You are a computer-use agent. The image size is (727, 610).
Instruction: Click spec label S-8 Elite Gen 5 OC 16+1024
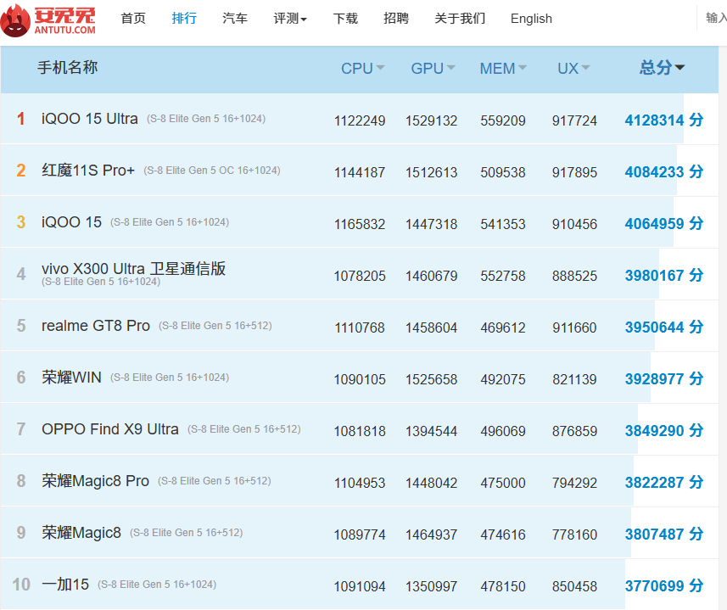coord(212,171)
